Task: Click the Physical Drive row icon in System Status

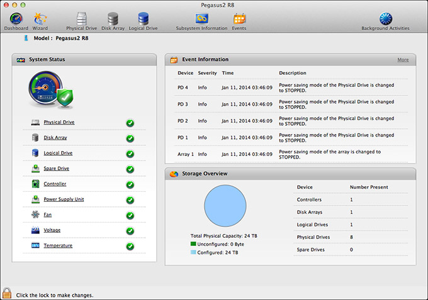Action: click(35, 122)
